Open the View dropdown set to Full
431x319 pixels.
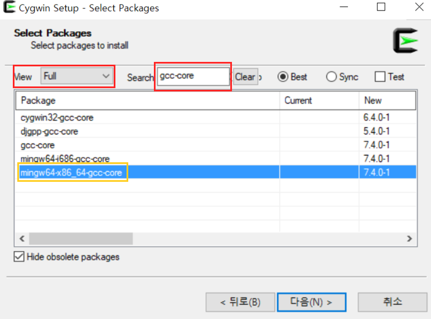click(x=77, y=76)
